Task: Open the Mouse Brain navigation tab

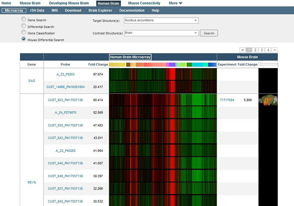Action: 30,3
